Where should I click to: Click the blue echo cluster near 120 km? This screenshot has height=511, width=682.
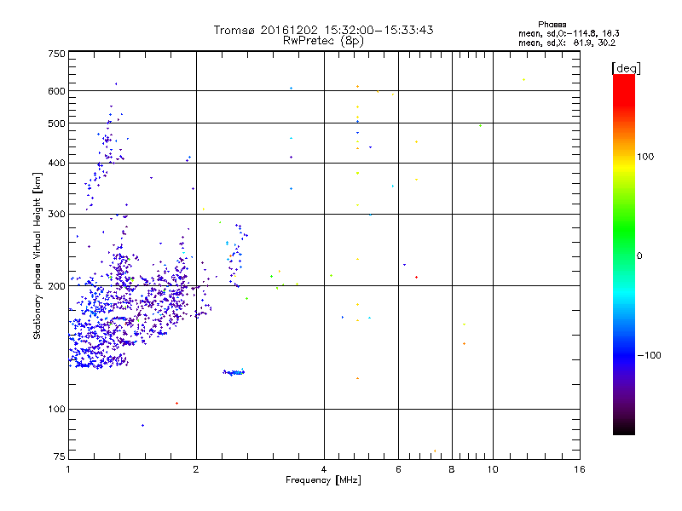click(x=234, y=372)
